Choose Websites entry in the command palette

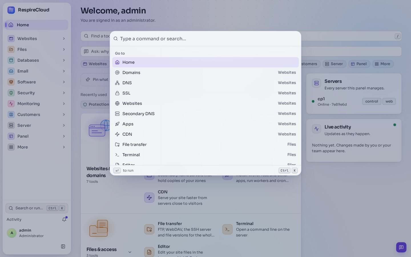tap(205, 103)
